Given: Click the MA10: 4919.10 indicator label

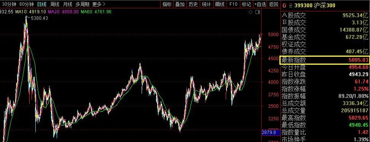Looking at the screenshot, I should coord(31,11).
